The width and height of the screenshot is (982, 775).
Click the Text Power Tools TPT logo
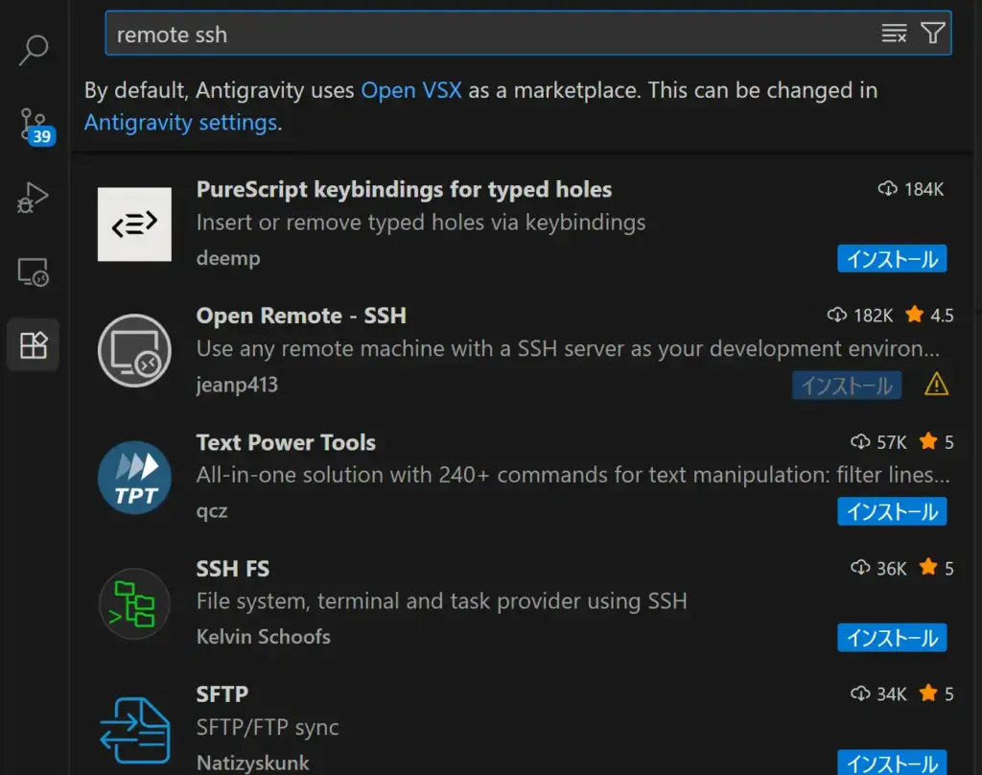coord(134,477)
